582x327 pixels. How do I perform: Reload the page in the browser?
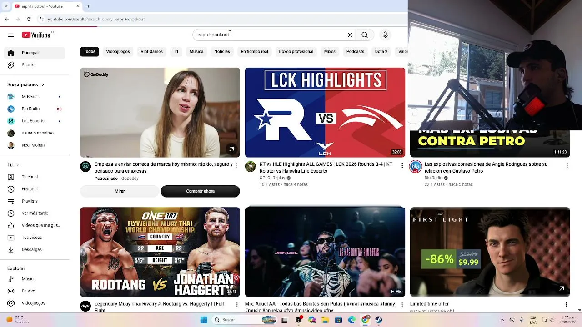[x=29, y=19]
